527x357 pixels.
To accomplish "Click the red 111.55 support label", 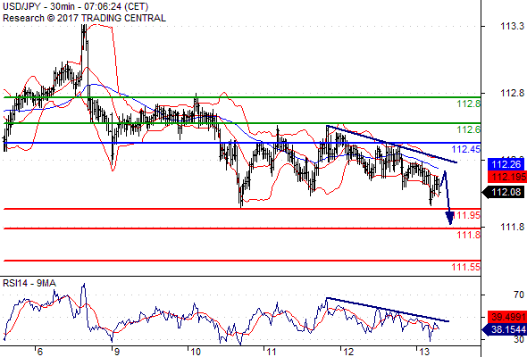I will (466, 267).
